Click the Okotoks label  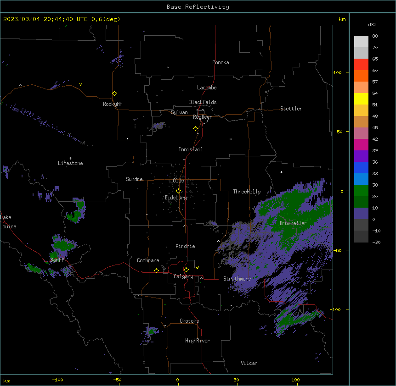(189, 321)
